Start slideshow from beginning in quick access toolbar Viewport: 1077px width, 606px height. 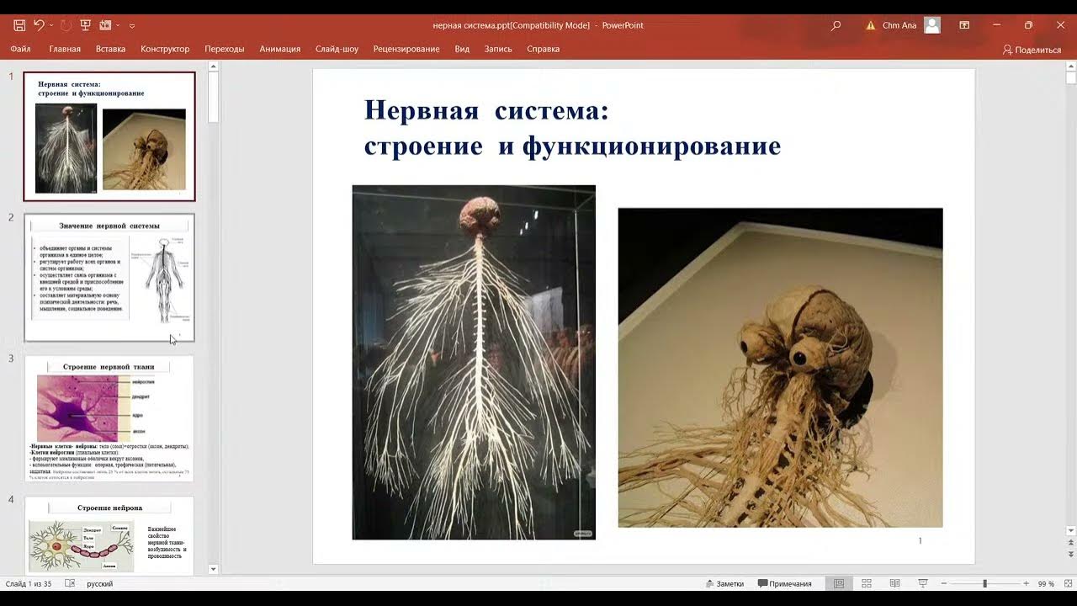(x=85, y=25)
